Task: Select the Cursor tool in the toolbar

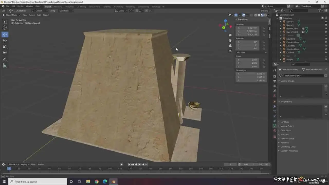Action: click(5, 28)
